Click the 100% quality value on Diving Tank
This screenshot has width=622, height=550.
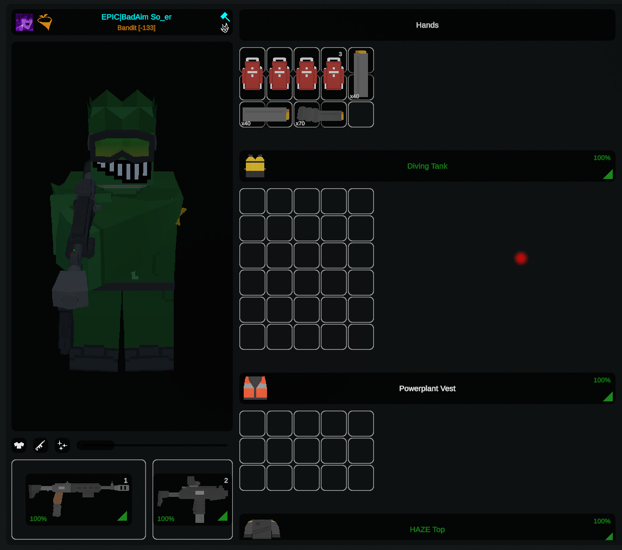tap(602, 158)
